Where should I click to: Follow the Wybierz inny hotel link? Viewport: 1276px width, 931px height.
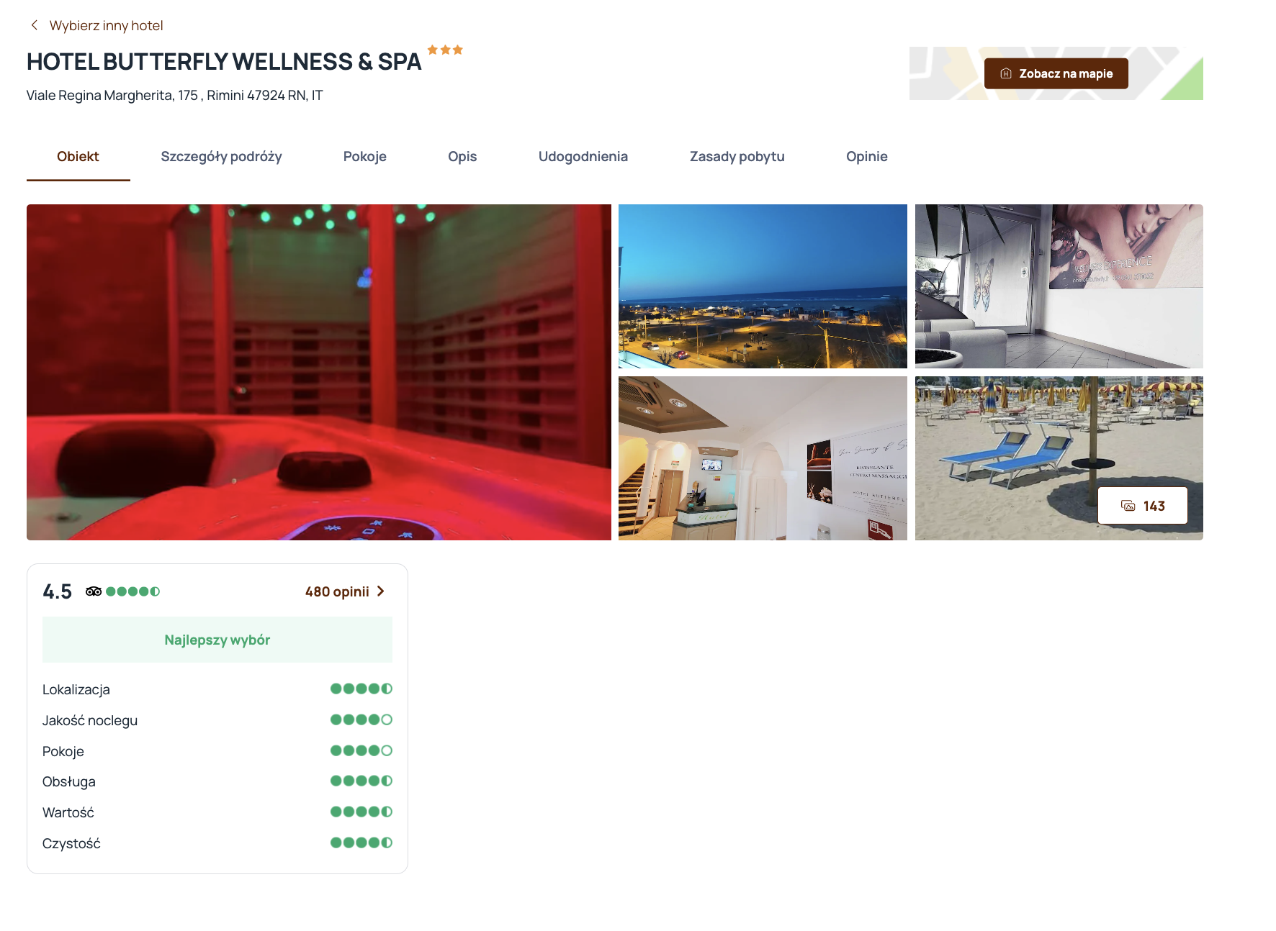(x=107, y=25)
